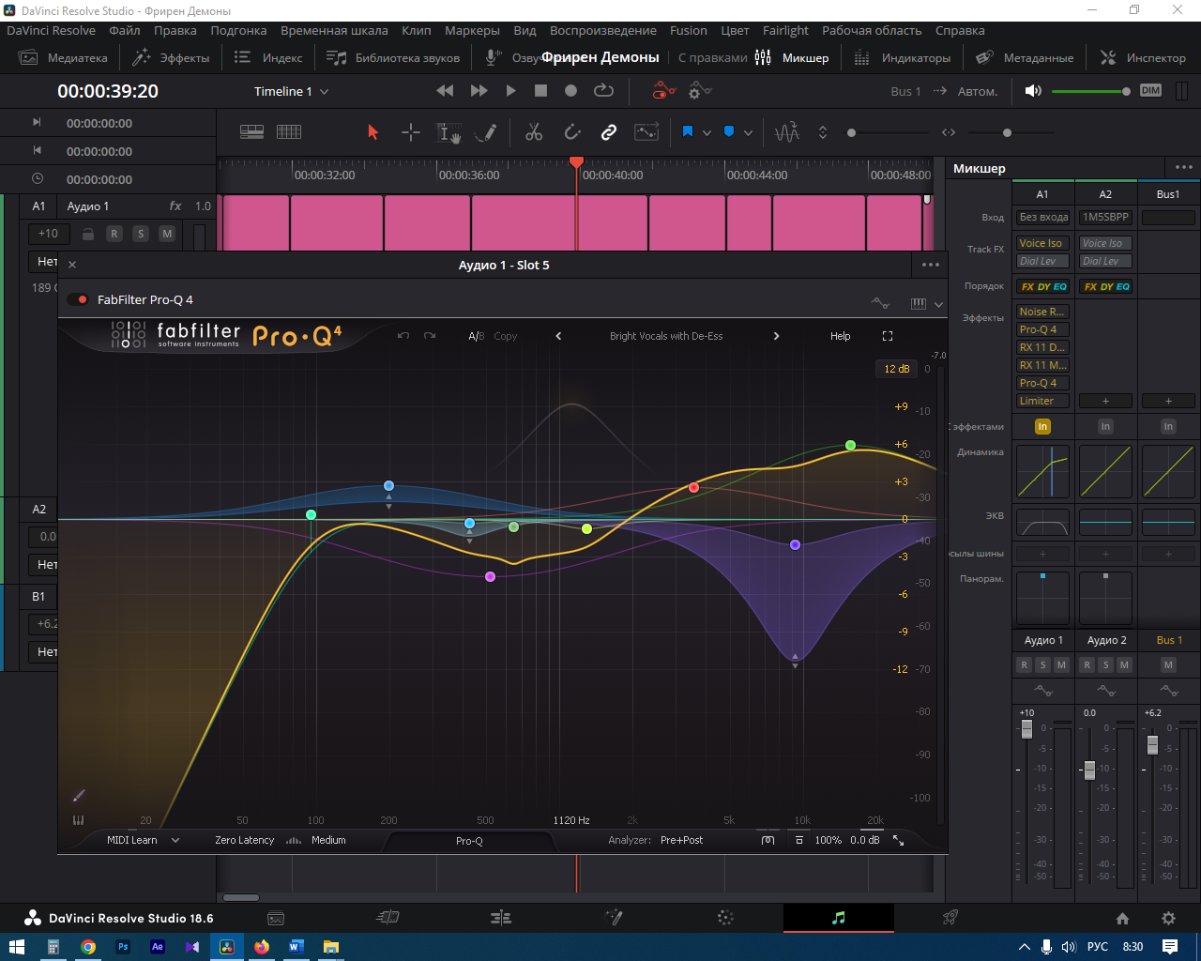Arm record on Аудио 1 mixer channel
1201x961 pixels.
1024,664
